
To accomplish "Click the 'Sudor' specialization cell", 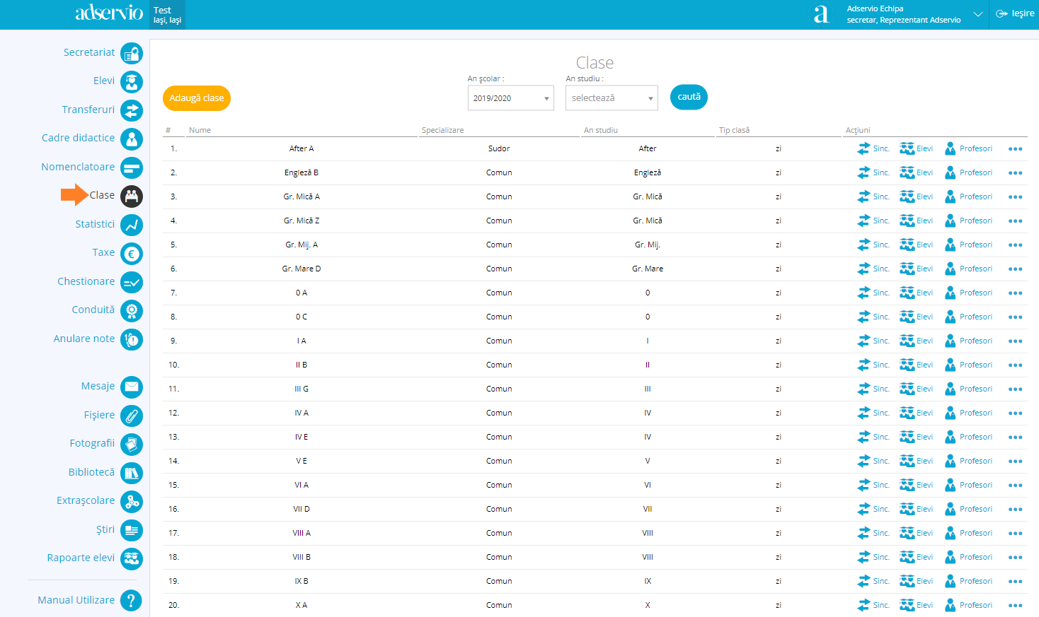I will coord(499,148).
